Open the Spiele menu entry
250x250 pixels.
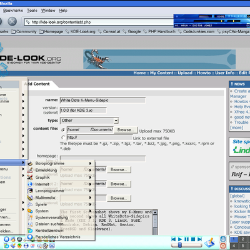coord(61,204)
